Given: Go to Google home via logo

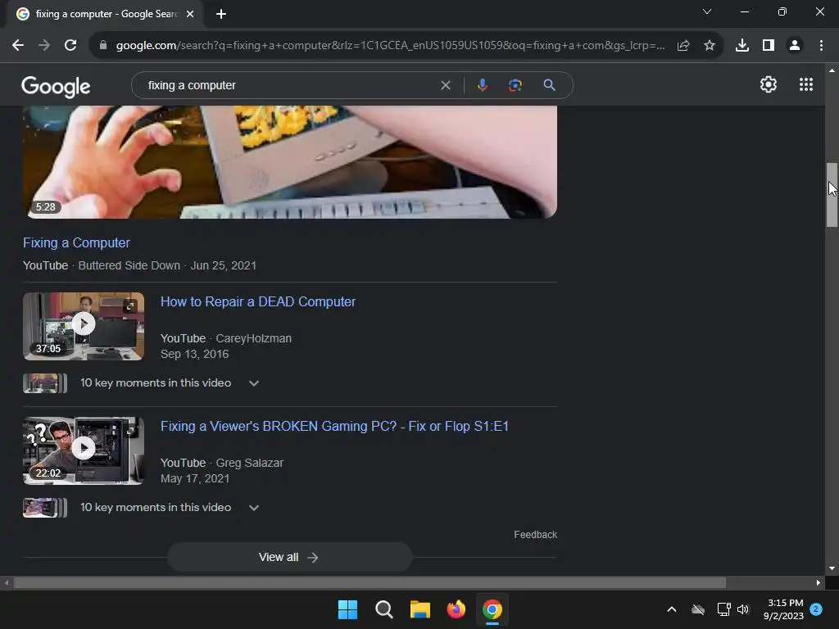Looking at the screenshot, I should point(56,86).
